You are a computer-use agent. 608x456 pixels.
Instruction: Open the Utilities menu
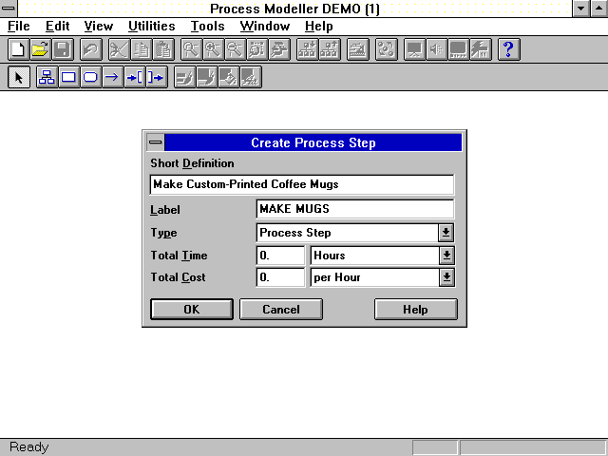(x=151, y=26)
